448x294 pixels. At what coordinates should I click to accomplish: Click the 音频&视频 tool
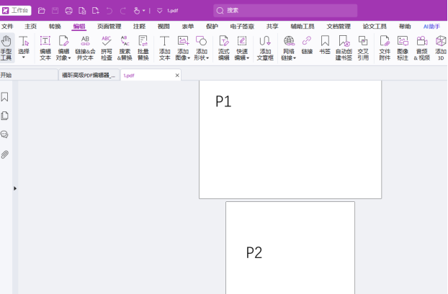pos(421,47)
